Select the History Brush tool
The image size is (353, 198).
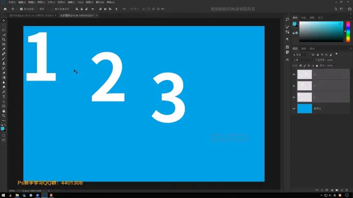click(x=4, y=68)
